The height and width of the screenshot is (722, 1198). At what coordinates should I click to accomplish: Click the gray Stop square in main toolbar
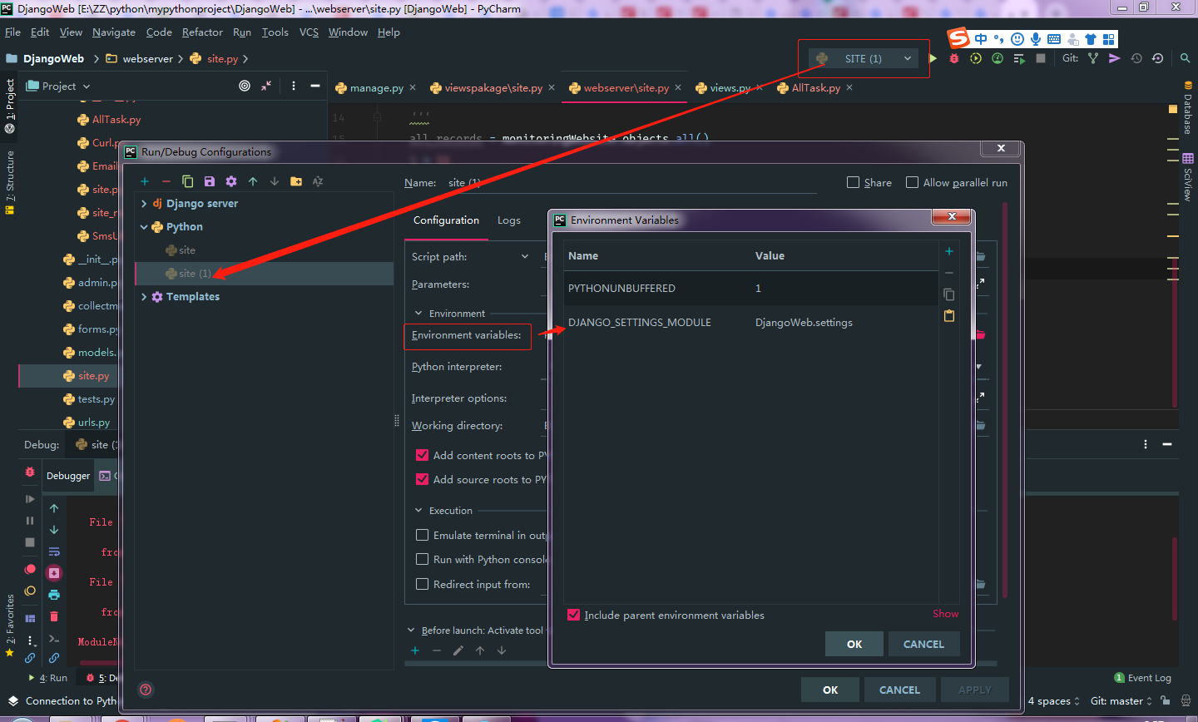click(1041, 58)
